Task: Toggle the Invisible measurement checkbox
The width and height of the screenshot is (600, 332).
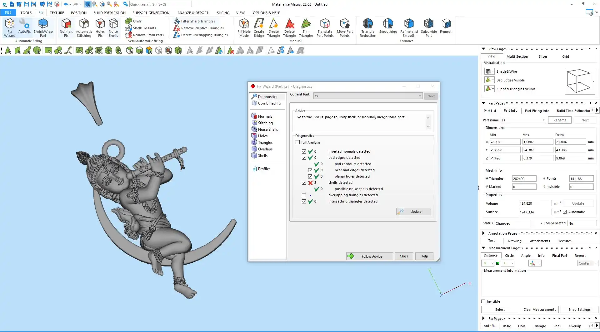Action: (483, 301)
